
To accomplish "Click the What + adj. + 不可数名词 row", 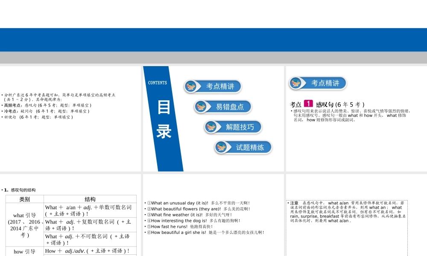I will click(x=90, y=239).
